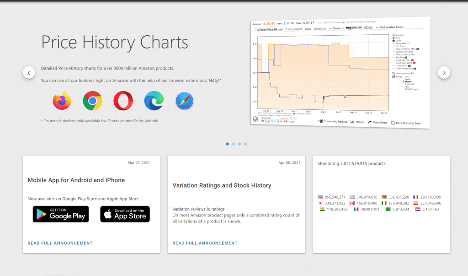The width and height of the screenshot is (468, 276).
Task: Click the Chrome browser extension icon
Action: coord(92,101)
